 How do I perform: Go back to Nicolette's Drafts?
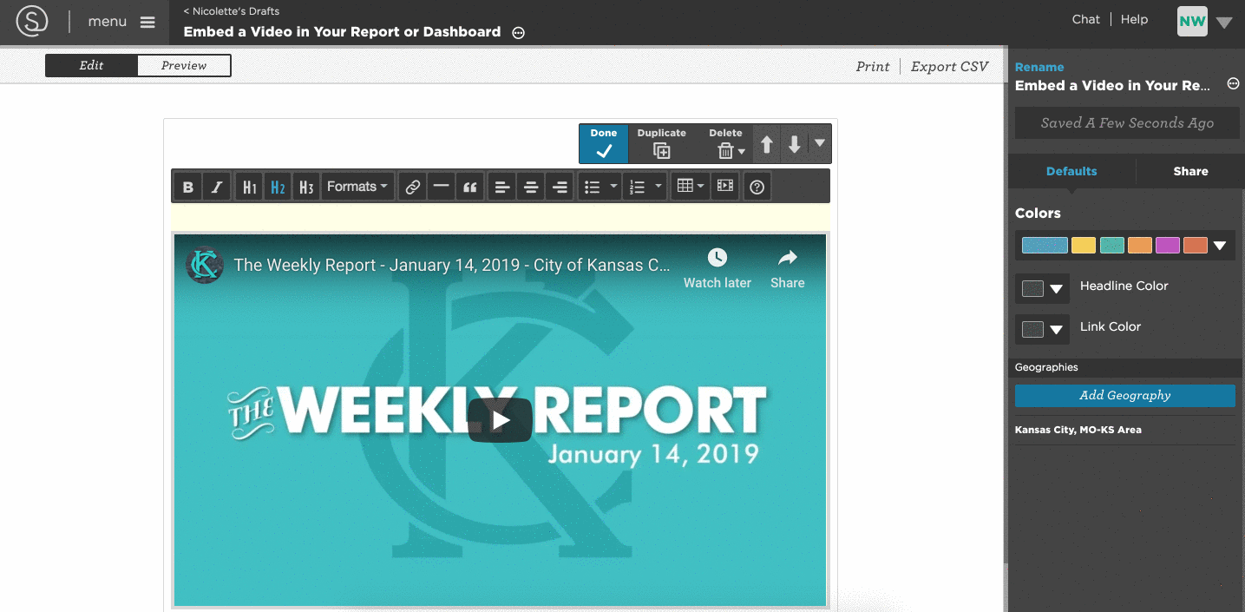[232, 11]
